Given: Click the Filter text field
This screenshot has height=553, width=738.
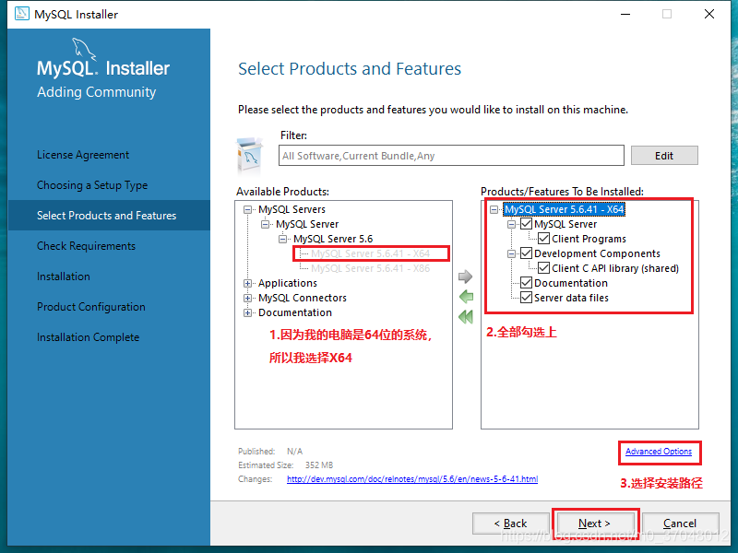Looking at the screenshot, I should 451,156.
